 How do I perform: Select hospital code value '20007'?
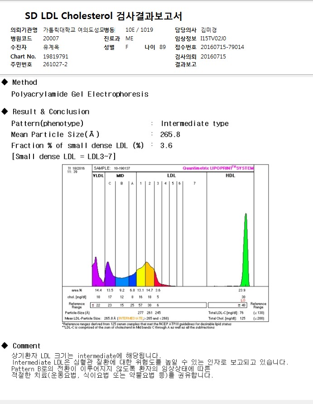coord(51,39)
